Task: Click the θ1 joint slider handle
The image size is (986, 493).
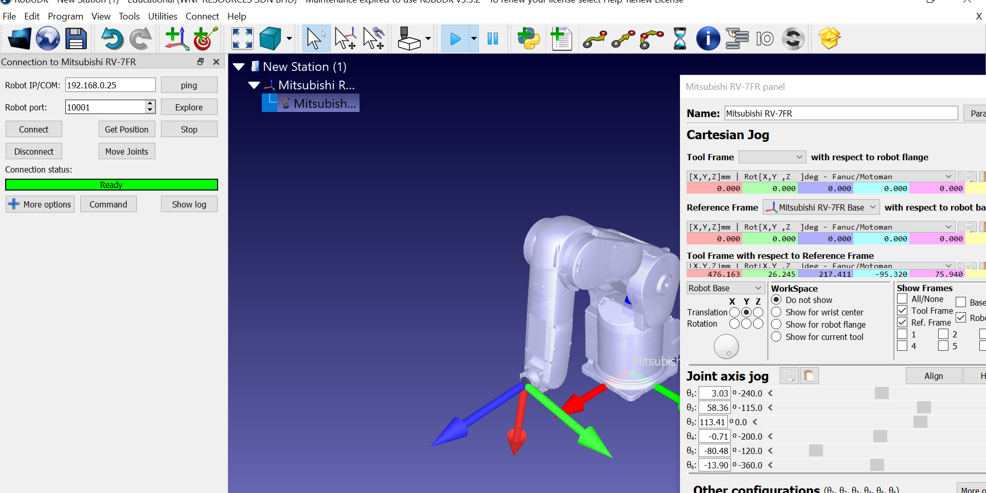Action: pyautogui.click(x=882, y=393)
